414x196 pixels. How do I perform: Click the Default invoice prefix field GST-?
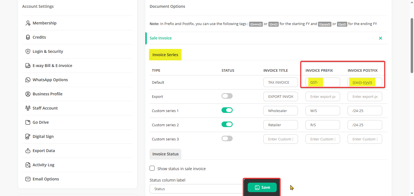(323, 82)
